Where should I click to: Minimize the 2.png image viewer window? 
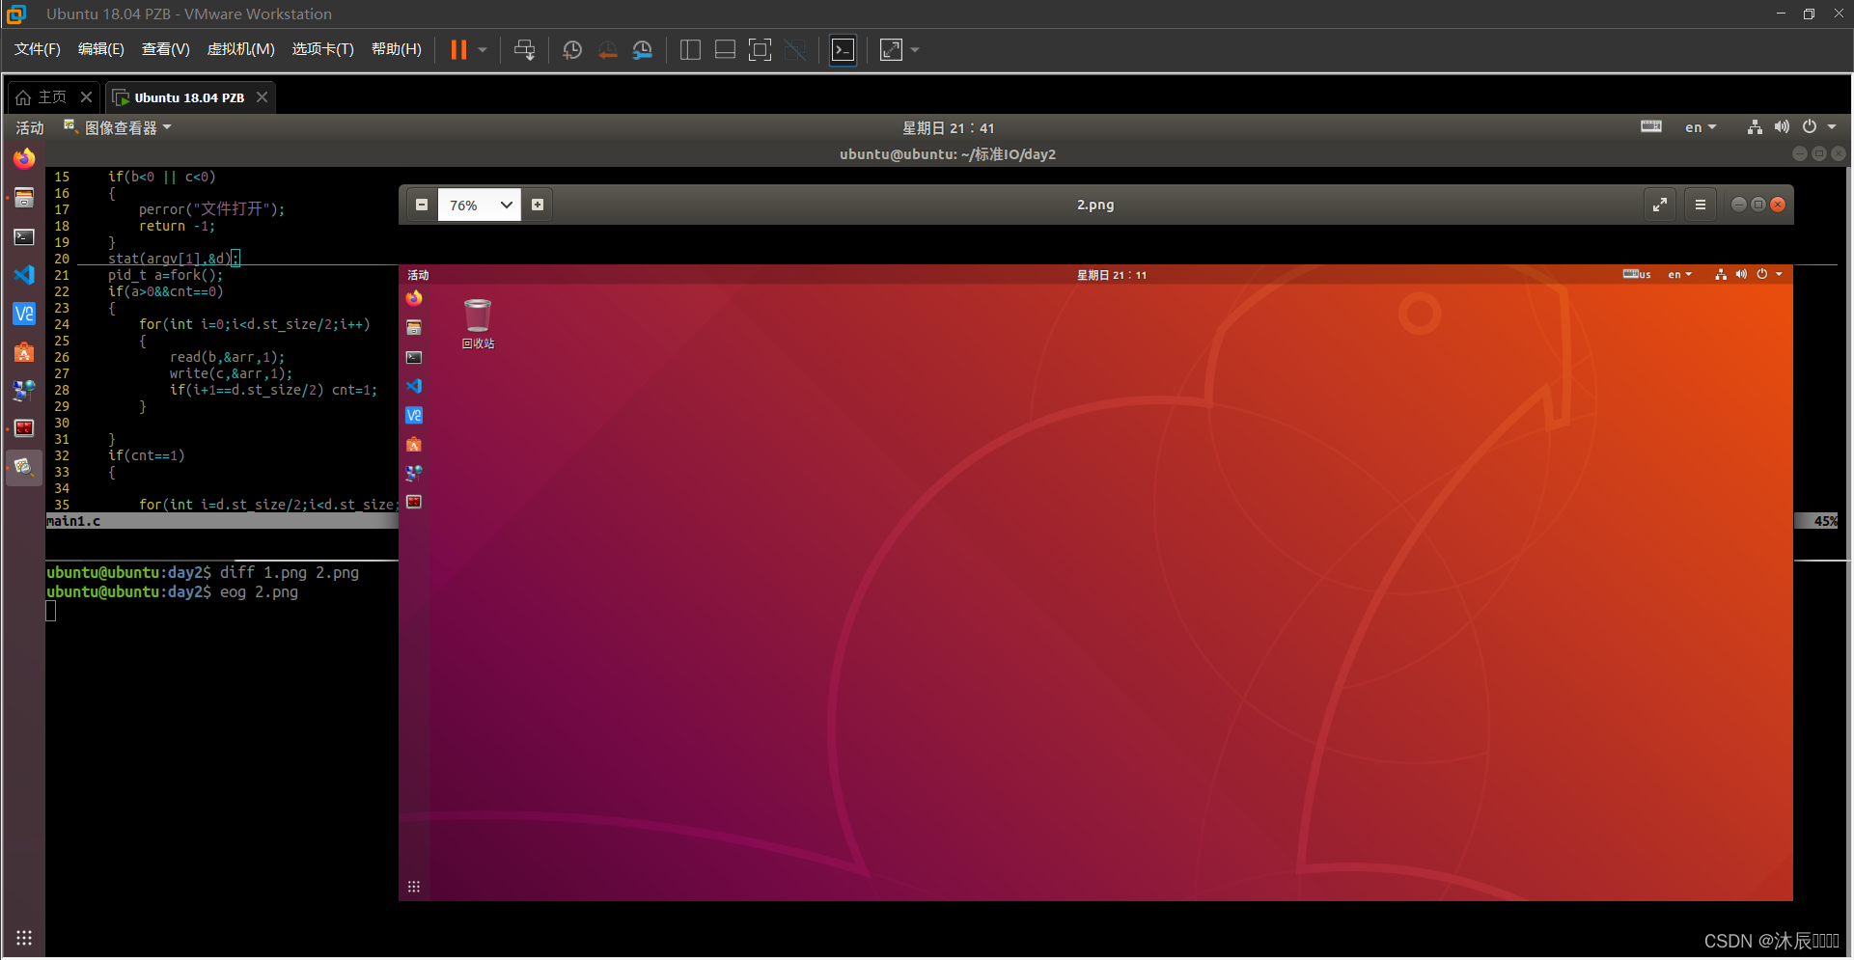pyautogui.click(x=1739, y=205)
